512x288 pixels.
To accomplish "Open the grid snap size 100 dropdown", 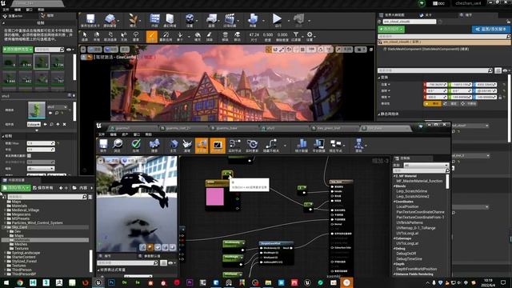I will (312, 50).
